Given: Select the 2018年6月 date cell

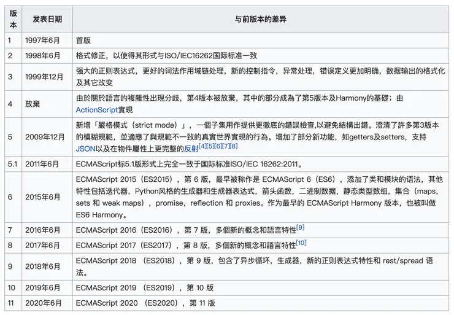Looking at the screenshot, I should tap(47, 266).
